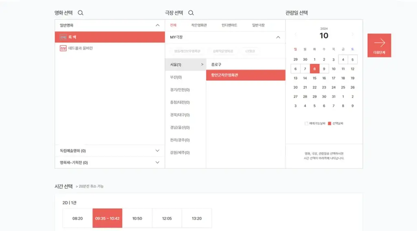The image size is (417, 231).
Task: Select the 경기/인천(0) region
Action: pos(180,90)
